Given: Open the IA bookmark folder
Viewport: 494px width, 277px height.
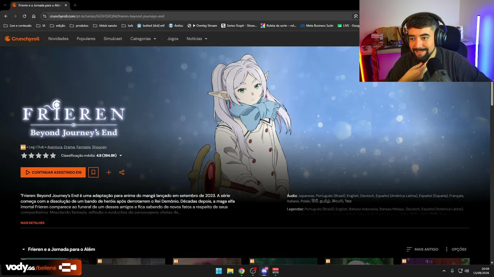Looking at the screenshot, I should pyautogui.click(x=41, y=26).
